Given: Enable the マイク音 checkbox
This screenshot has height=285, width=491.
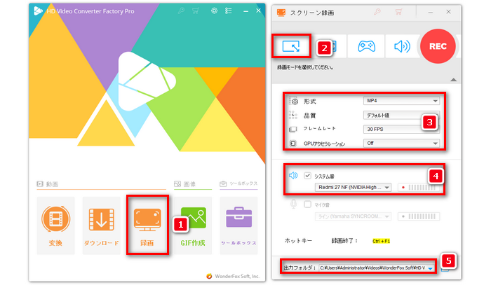Looking at the screenshot, I should click(x=307, y=204).
